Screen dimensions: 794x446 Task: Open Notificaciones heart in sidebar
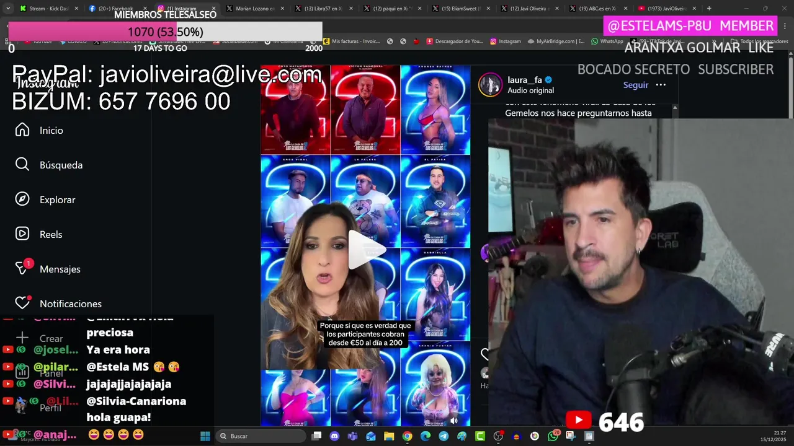58,304
